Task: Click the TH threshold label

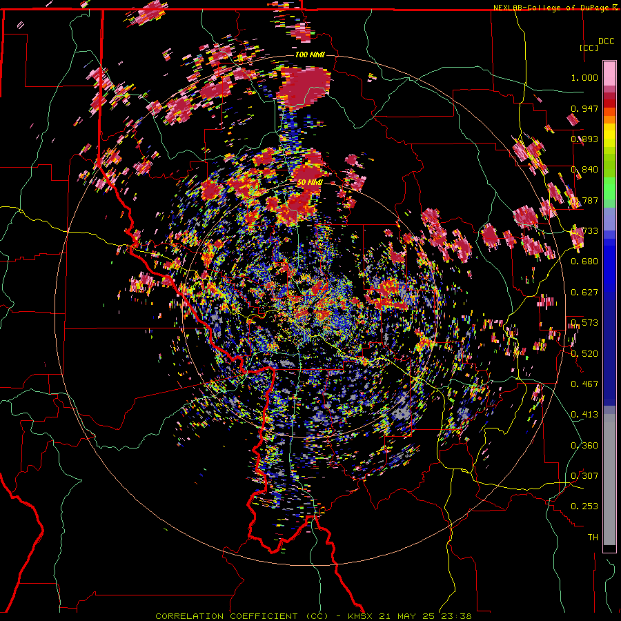Action: coord(593,538)
